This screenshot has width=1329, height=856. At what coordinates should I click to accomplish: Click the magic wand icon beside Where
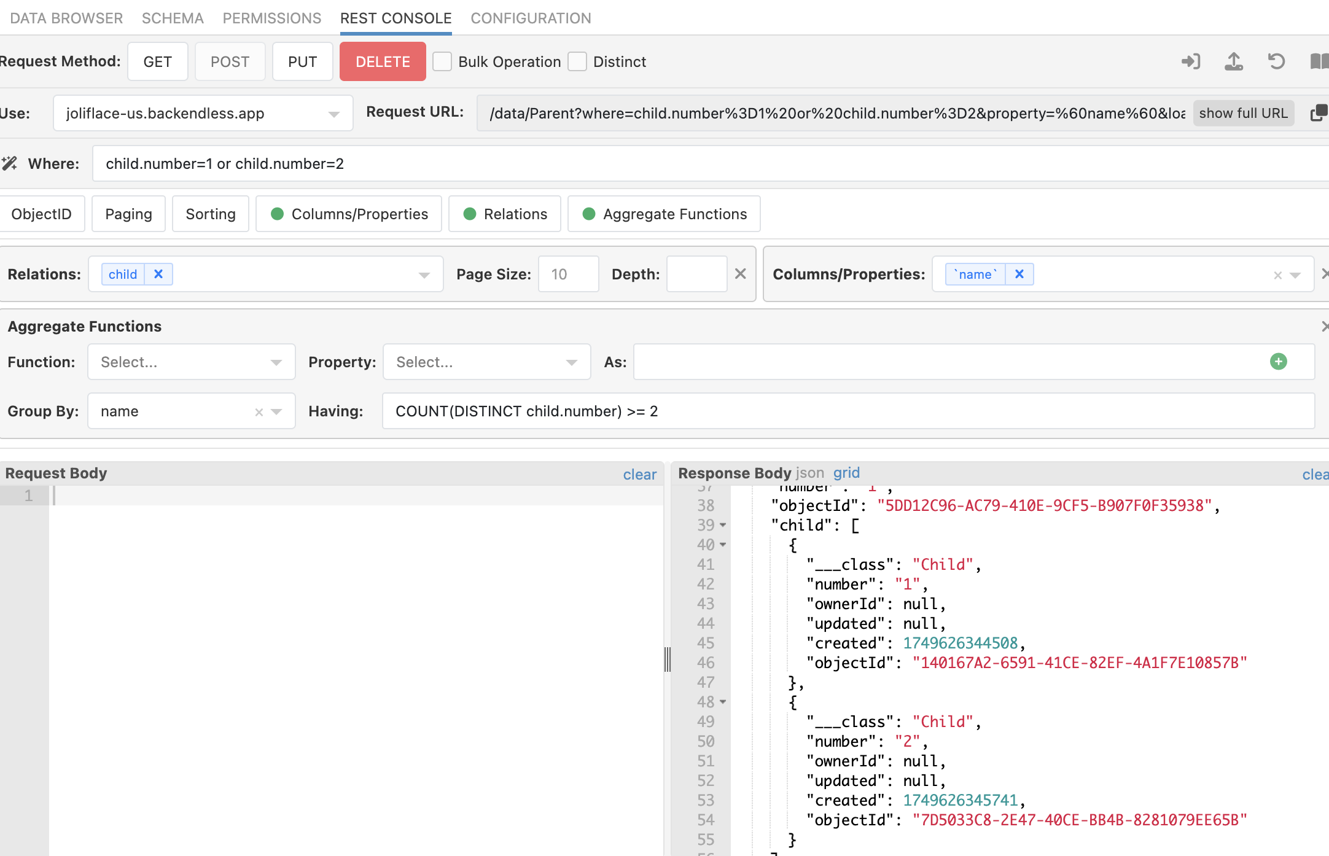9,163
